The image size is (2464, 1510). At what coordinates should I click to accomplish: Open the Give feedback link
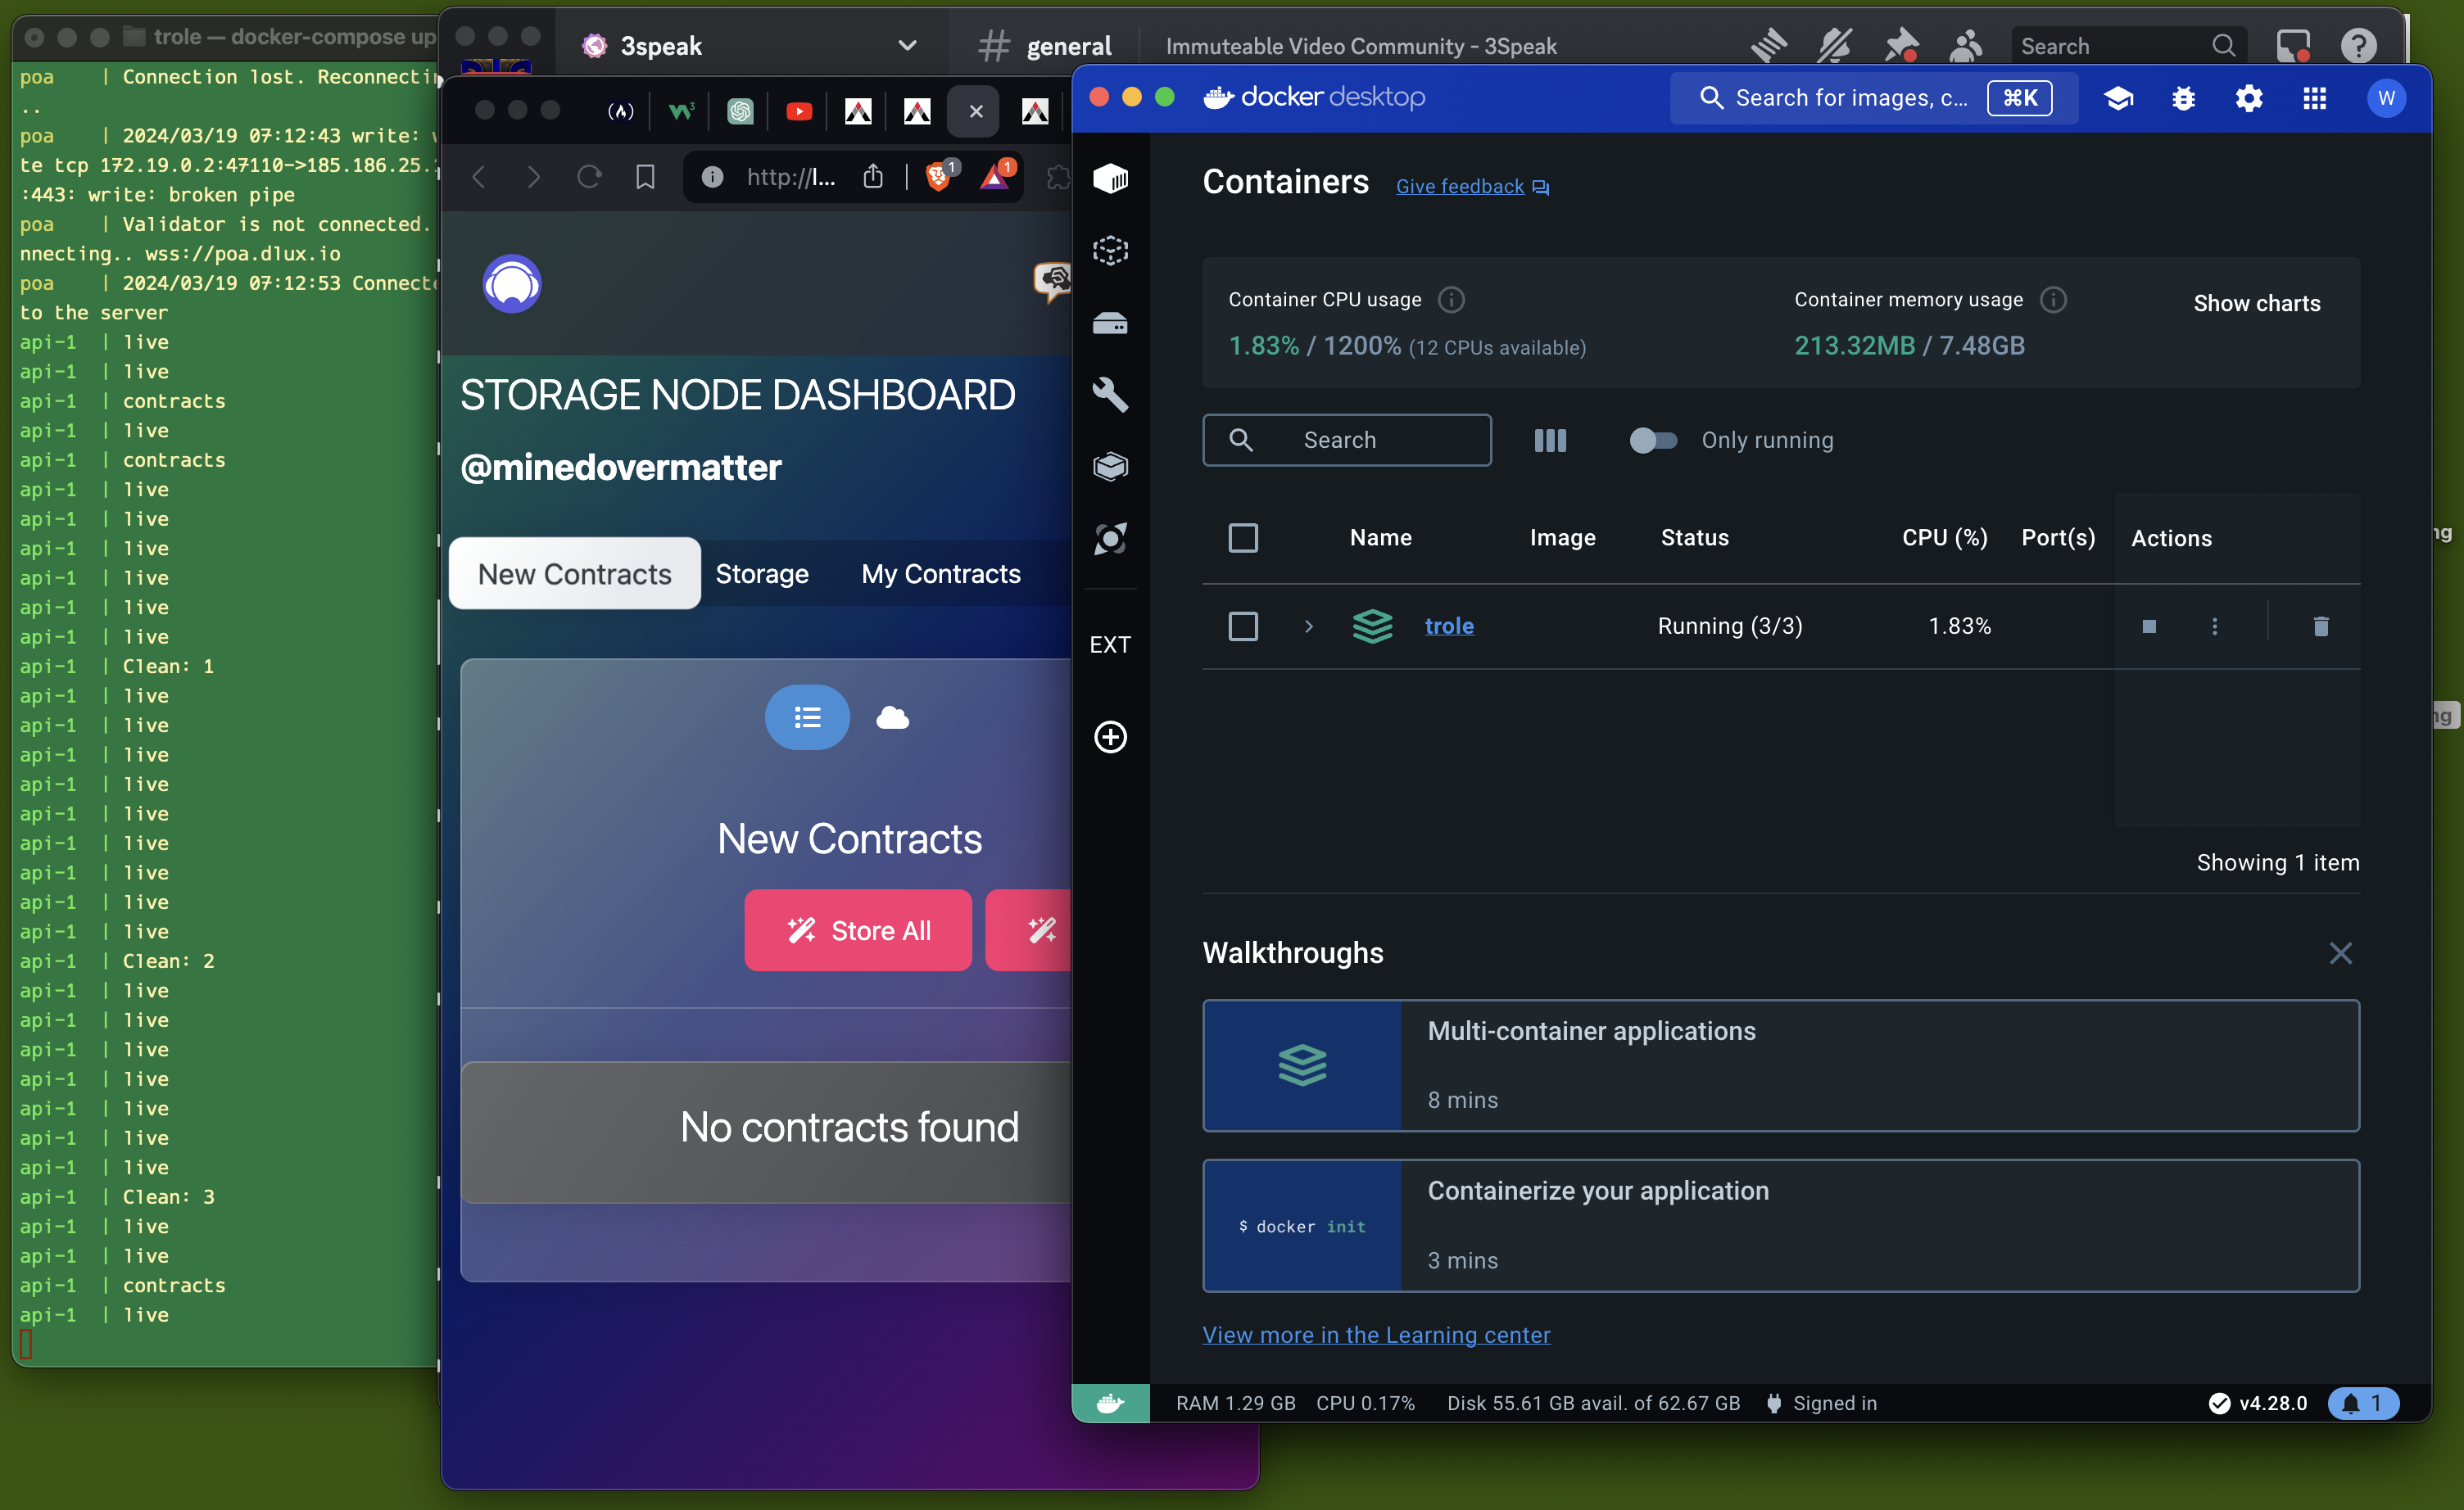coord(1472,187)
